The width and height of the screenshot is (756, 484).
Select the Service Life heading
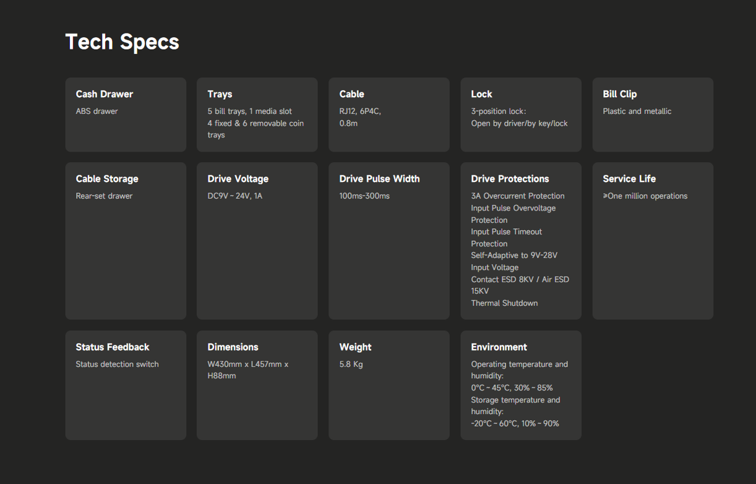[x=629, y=179]
